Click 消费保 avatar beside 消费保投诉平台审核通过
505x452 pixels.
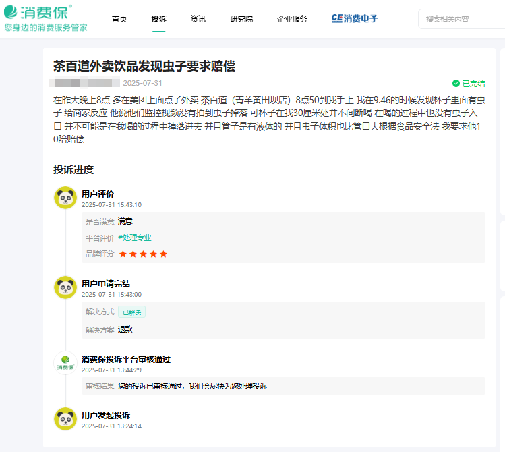coord(65,363)
